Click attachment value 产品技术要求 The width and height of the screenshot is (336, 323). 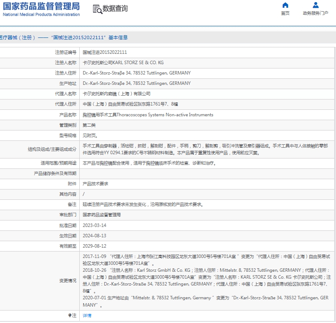point(95,184)
